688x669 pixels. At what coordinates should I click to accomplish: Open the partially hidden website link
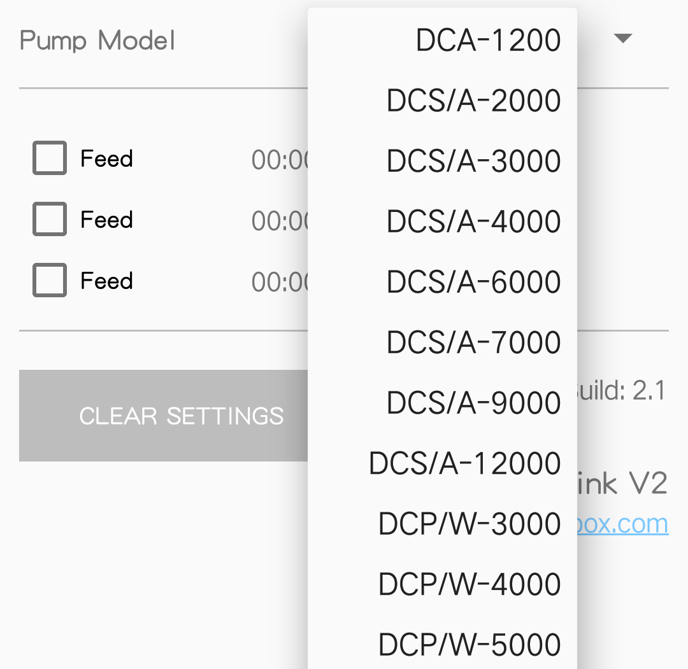click(622, 524)
